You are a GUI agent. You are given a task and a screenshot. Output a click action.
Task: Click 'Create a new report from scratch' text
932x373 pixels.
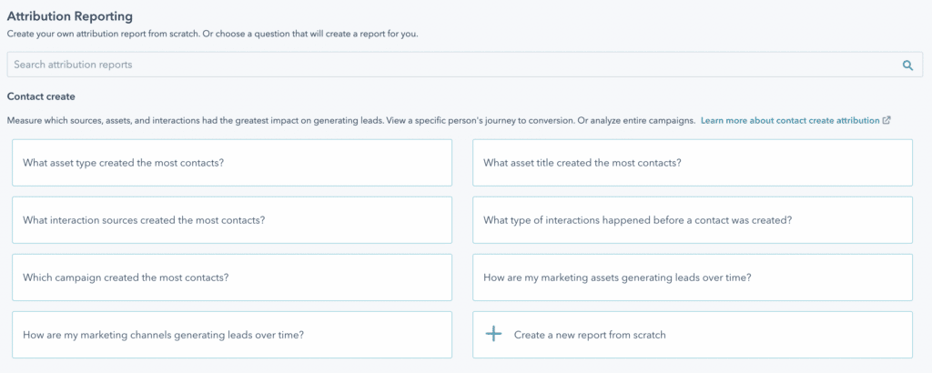coord(590,335)
